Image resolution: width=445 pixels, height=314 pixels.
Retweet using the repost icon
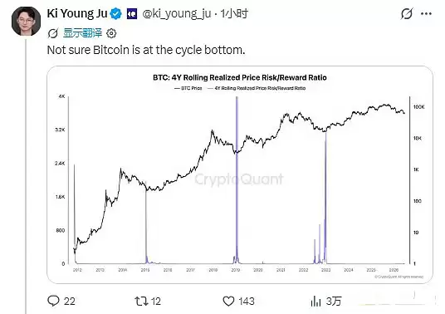tap(141, 301)
